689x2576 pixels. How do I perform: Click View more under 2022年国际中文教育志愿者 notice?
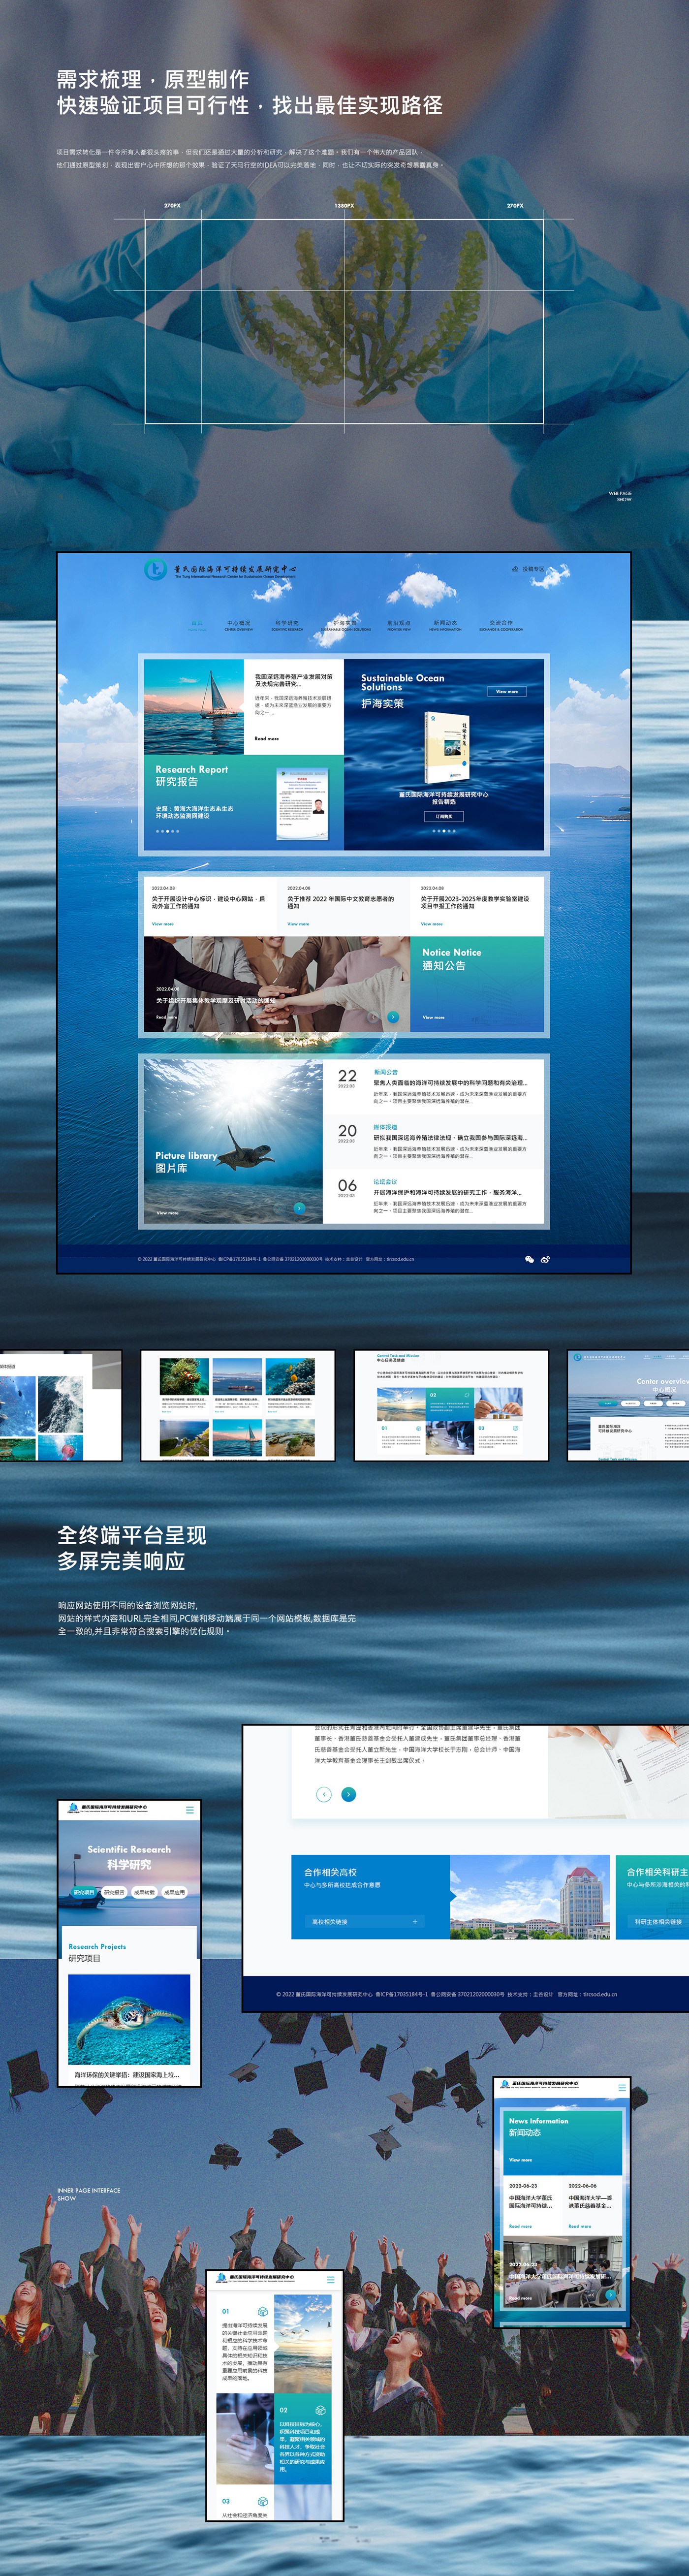point(298,924)
